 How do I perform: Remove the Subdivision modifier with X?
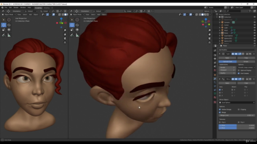[x=254, y=54]
